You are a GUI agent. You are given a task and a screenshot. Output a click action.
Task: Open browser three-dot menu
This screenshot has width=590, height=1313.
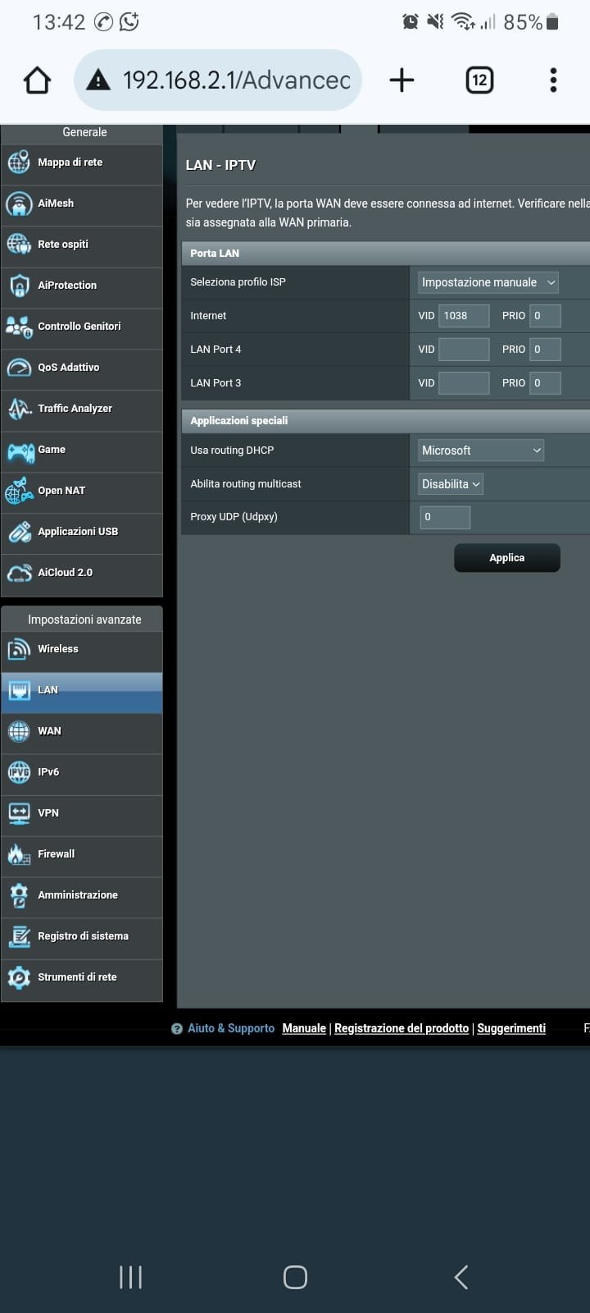553,80
